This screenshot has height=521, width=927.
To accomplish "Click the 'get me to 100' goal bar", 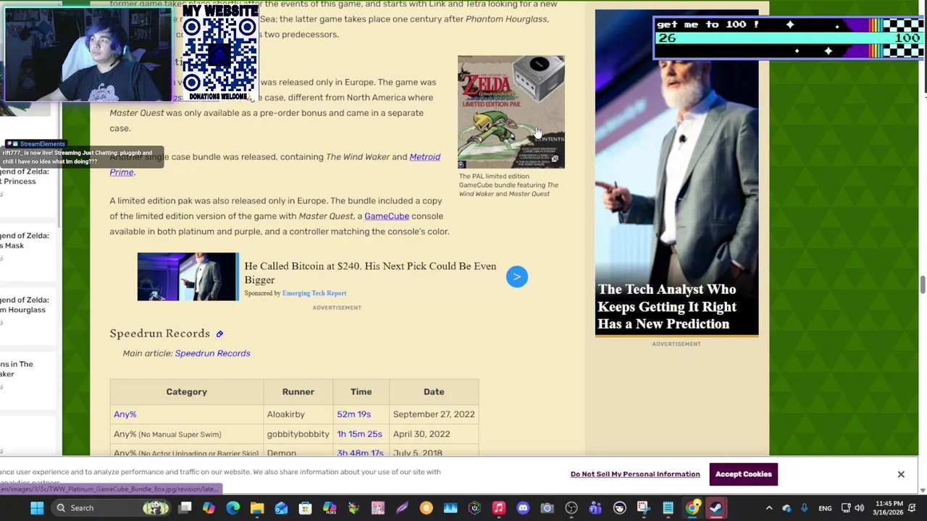I will (789, 38).
